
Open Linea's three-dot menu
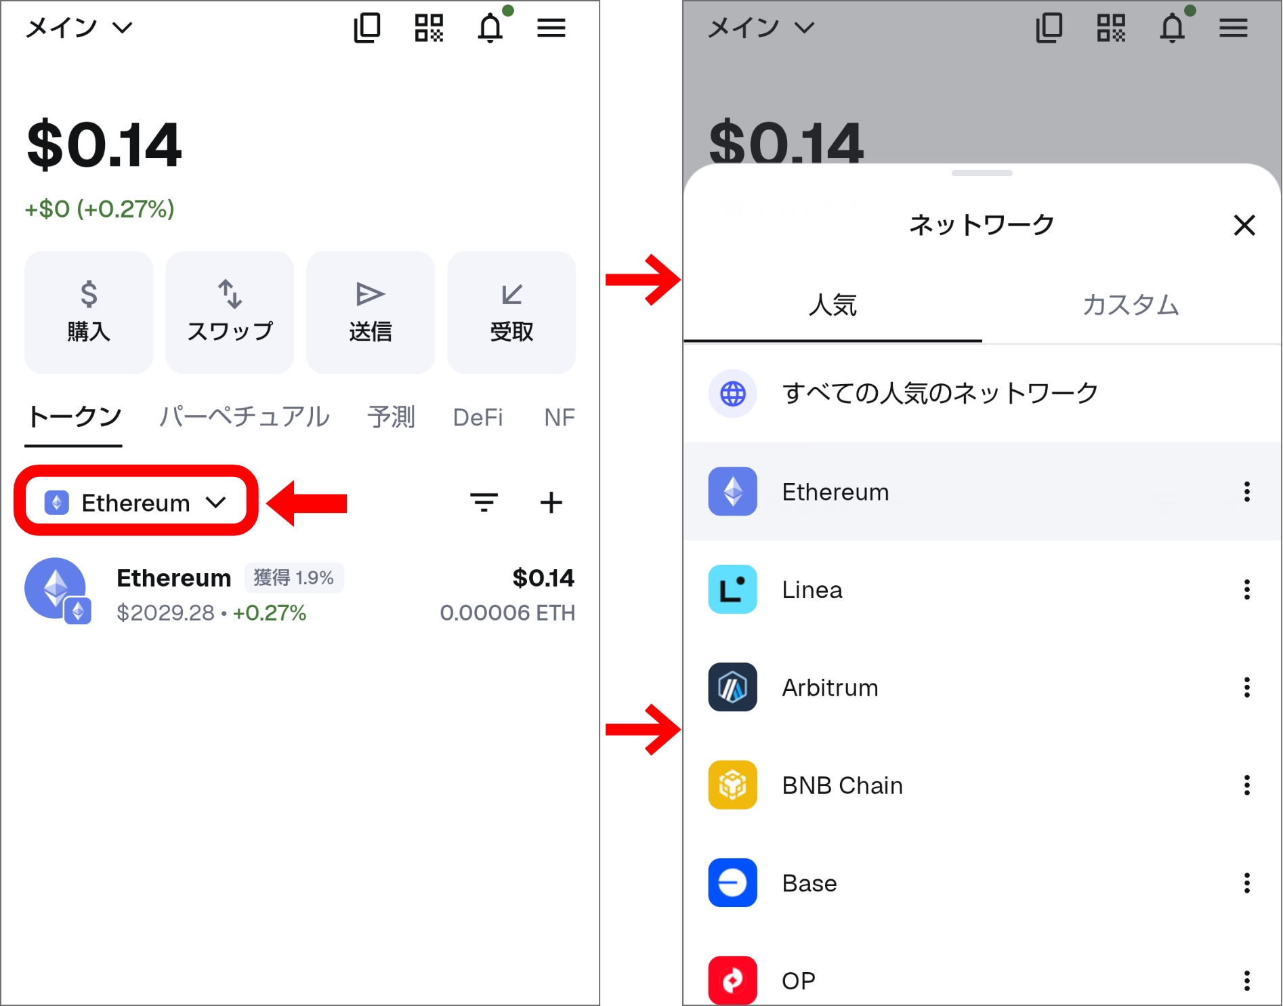point(1246,590)
